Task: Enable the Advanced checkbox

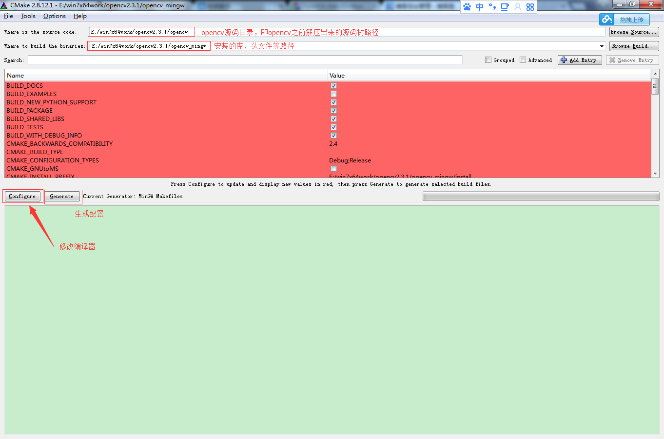Action: (523, 60)
